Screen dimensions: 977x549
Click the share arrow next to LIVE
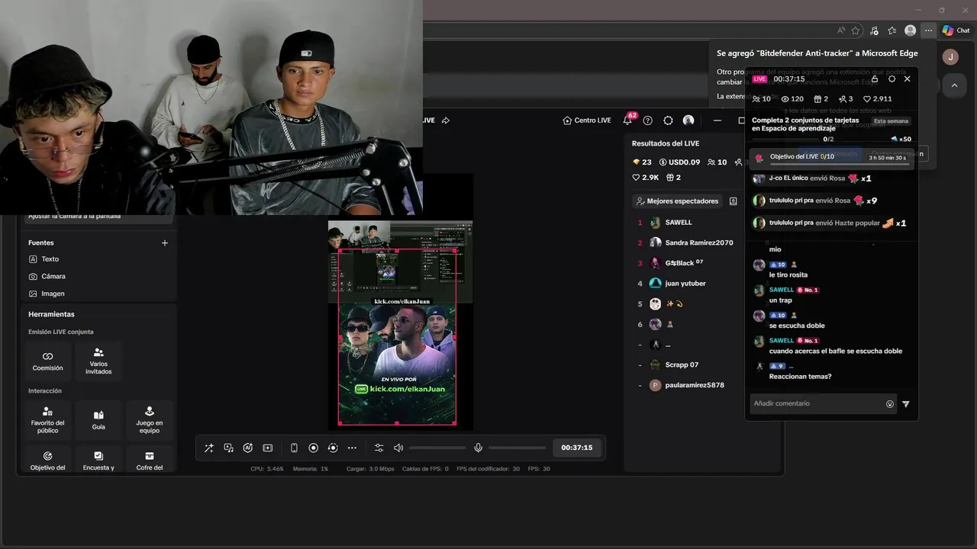(x=446, y=120)
